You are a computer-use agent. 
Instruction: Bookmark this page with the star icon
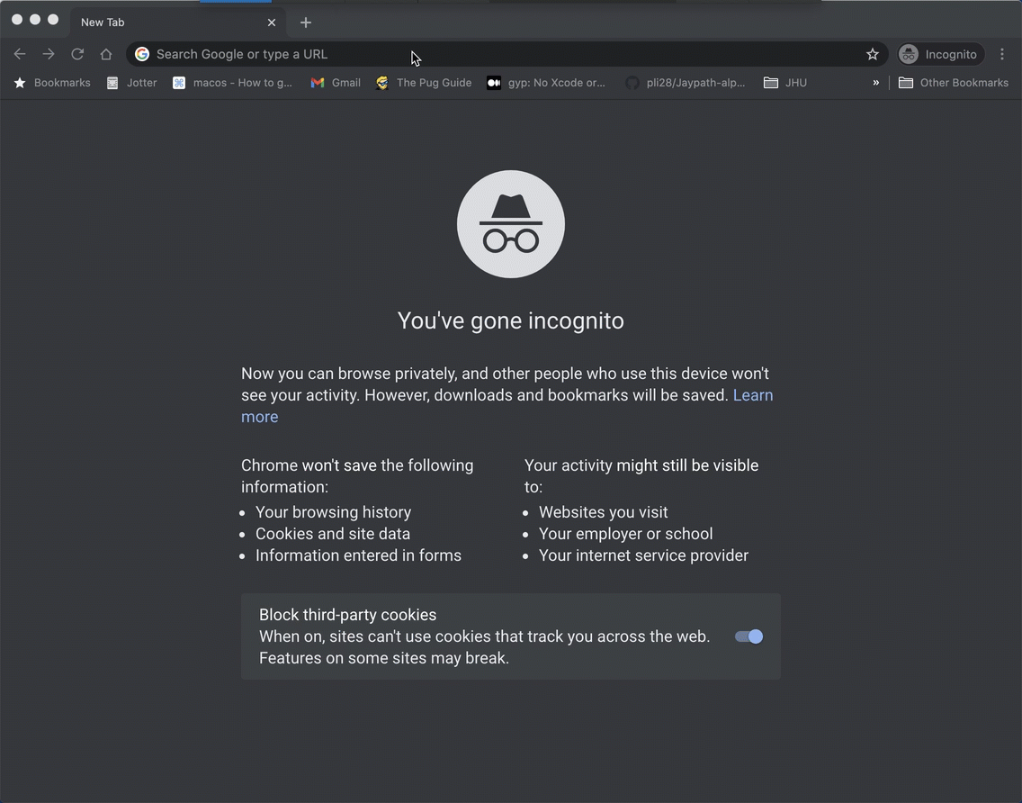tap(871, 54)
